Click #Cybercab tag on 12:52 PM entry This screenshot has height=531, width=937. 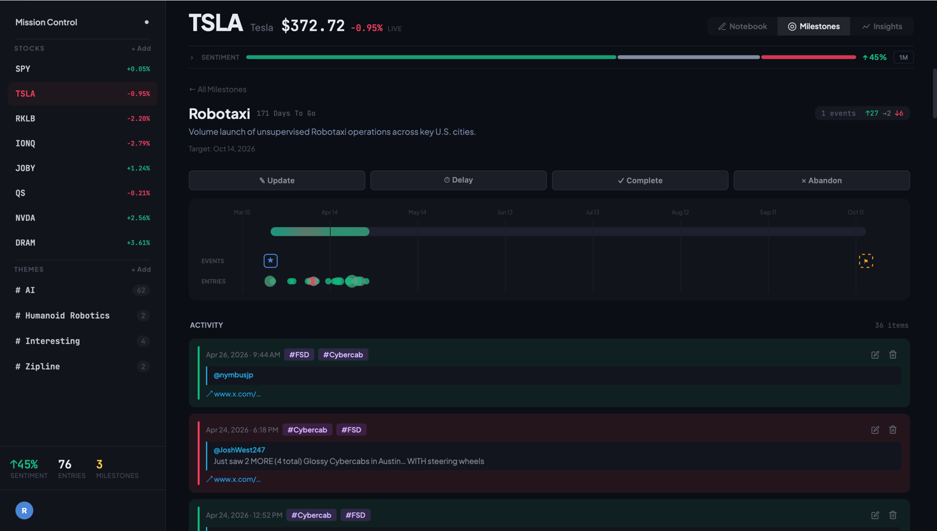[x=311, y=515]
